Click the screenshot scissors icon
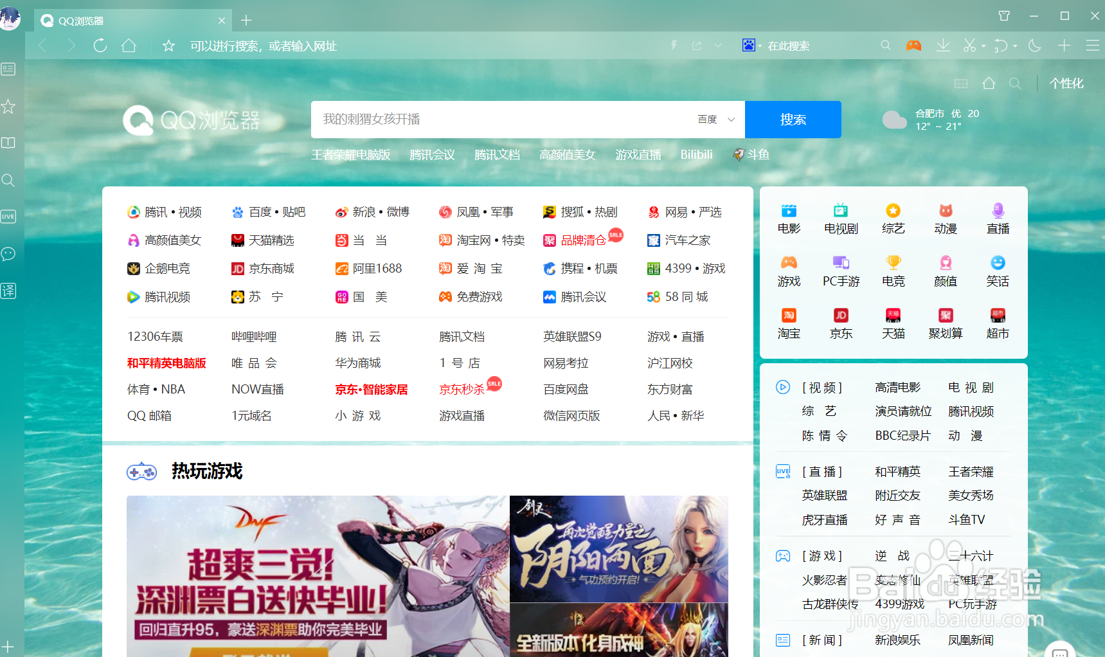Viewport: 1105px width, 657px height. pyautogui.click(x=969, y=46)
